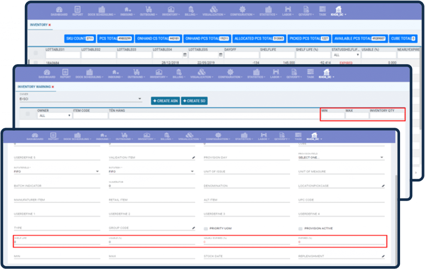
Task: Click the Shelf Life input field
Action: (x=57, y=242)
